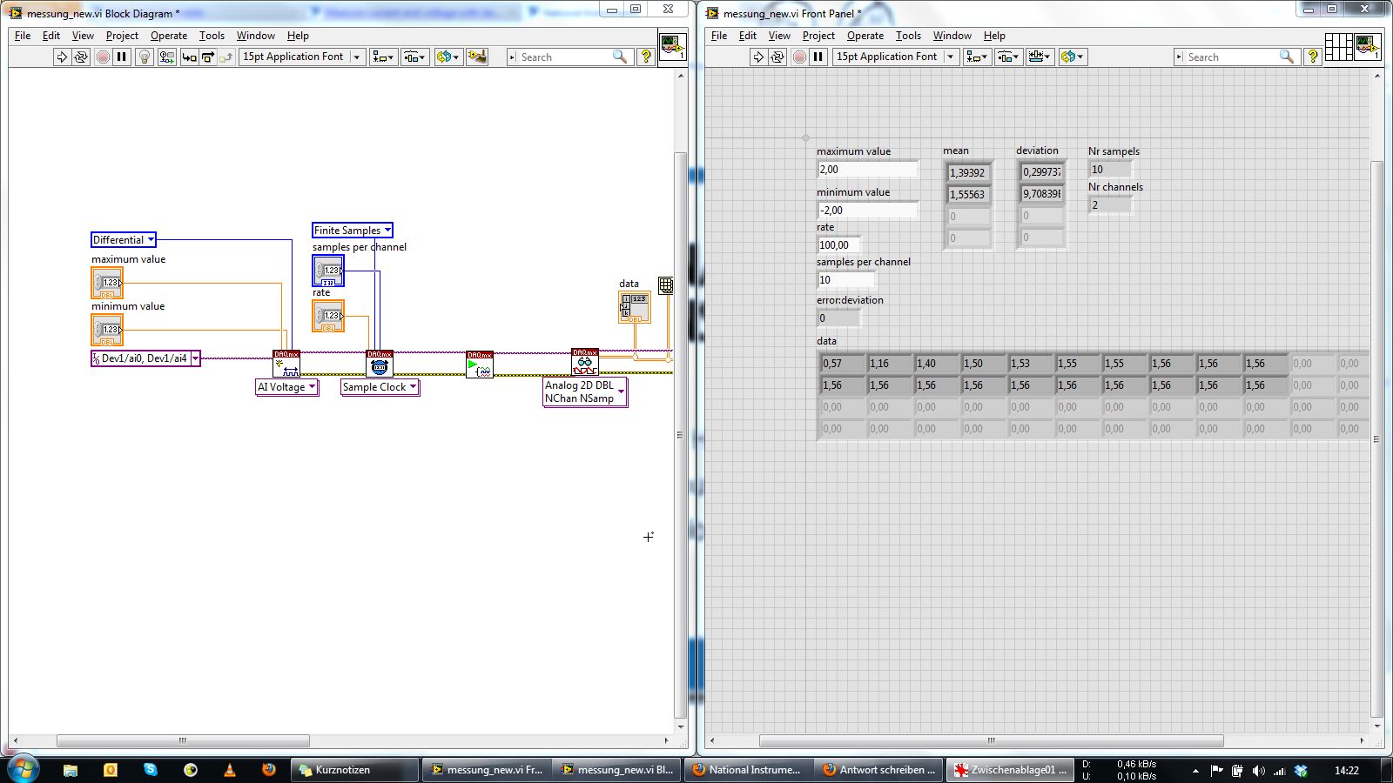Click the Run arrow in Front Panel toolbar
The image size is (1393, 783).
(758, 57)
